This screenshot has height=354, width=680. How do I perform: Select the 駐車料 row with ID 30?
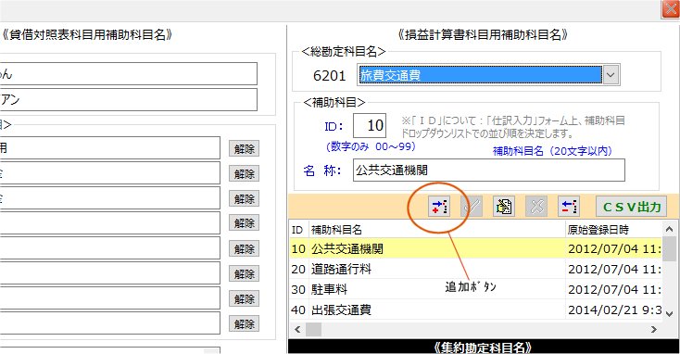[476, 289]
